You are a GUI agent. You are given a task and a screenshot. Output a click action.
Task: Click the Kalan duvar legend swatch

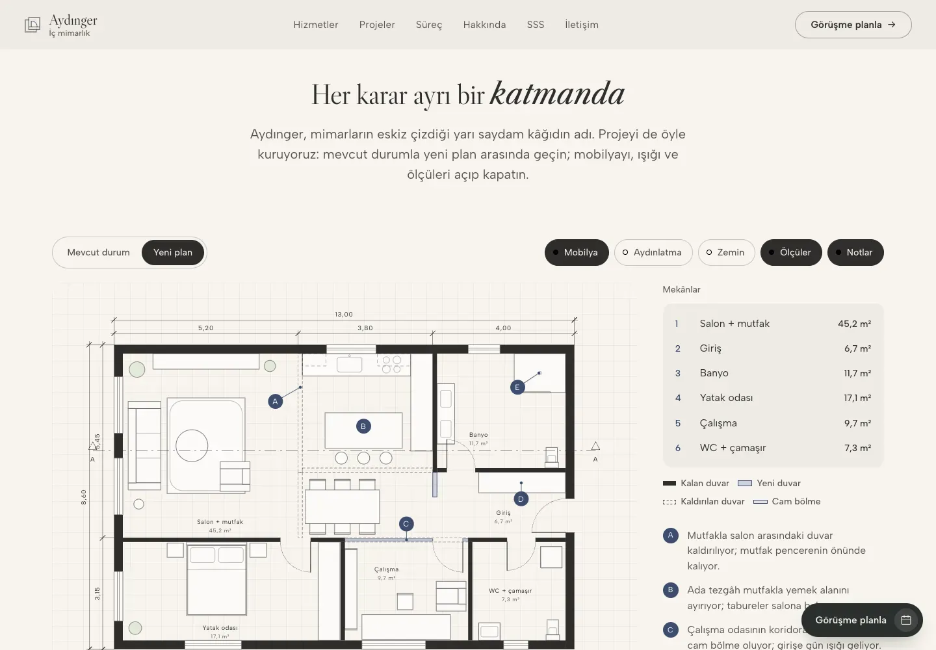click(x=669, y=484)
